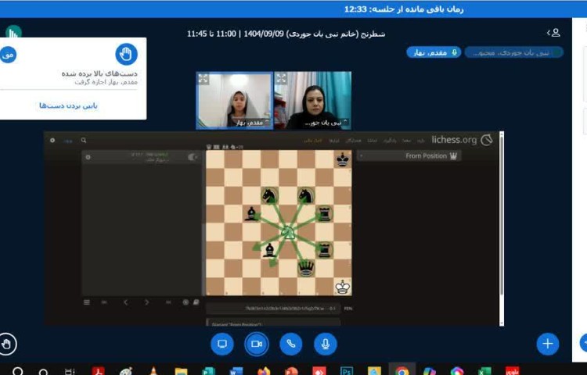Viewport: 587px width, 375px height.
Task: Open the user list toggle at top right
Action: (x=553, y=33)
